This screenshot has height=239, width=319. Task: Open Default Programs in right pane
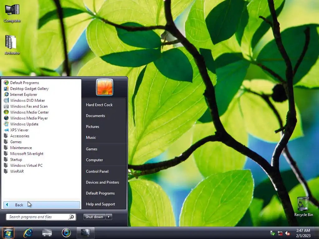tap(100, 193)
